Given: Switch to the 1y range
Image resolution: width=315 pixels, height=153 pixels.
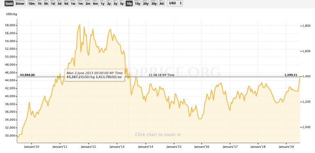Looking at the screenshot, I should [x=102, y=4].
